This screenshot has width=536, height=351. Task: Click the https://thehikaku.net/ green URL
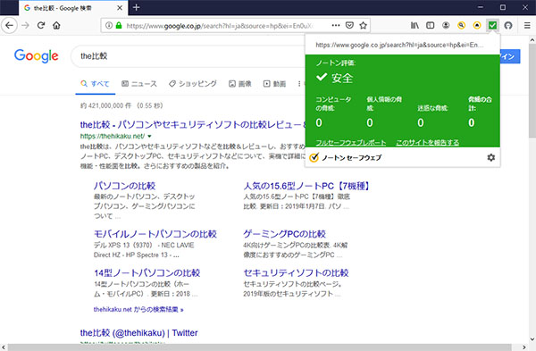coord(113,136)
